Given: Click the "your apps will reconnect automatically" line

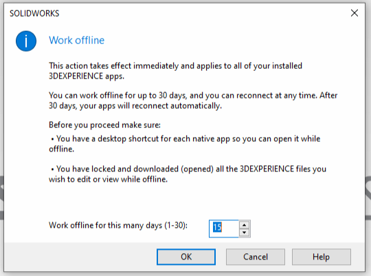Looking at the screenshot, I should click(135, 106).
